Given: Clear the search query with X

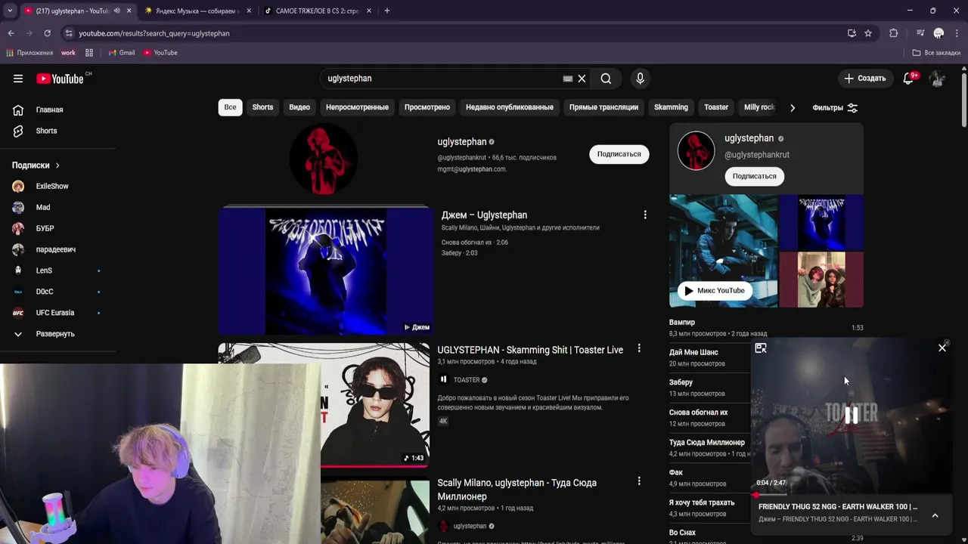Looking at the screenshot, I should point(582,79).
